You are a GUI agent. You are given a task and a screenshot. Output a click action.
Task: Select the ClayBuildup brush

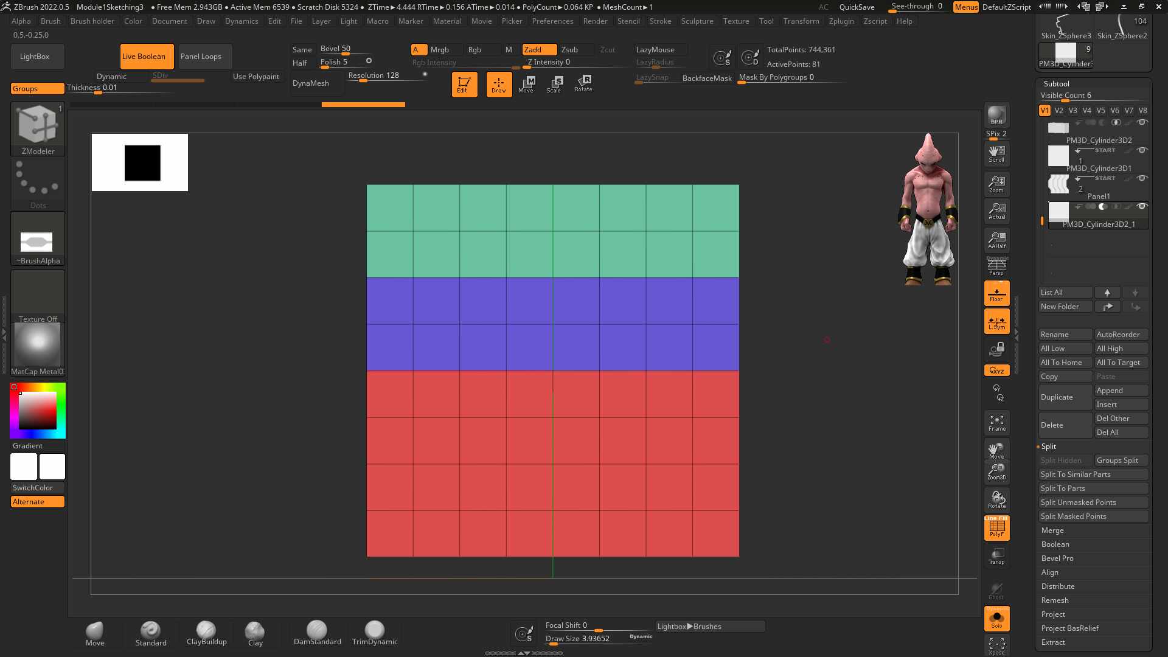tap(206, 633)
